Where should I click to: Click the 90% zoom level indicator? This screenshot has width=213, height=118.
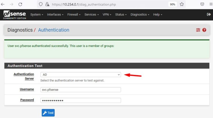pos(172,4)
